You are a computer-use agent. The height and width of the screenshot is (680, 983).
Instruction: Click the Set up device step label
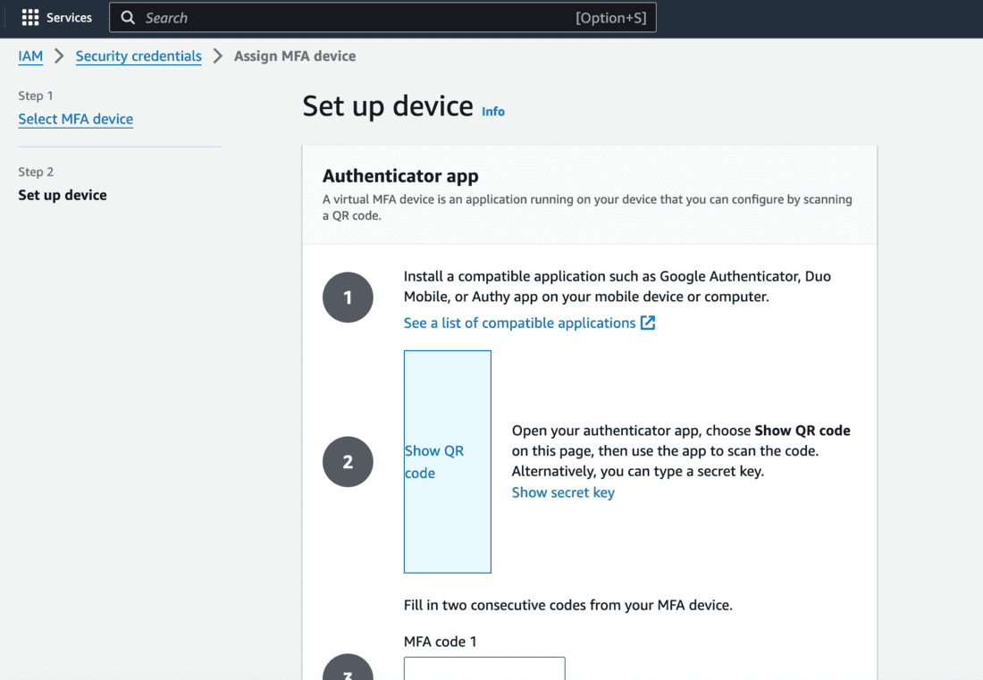(63, 195)
